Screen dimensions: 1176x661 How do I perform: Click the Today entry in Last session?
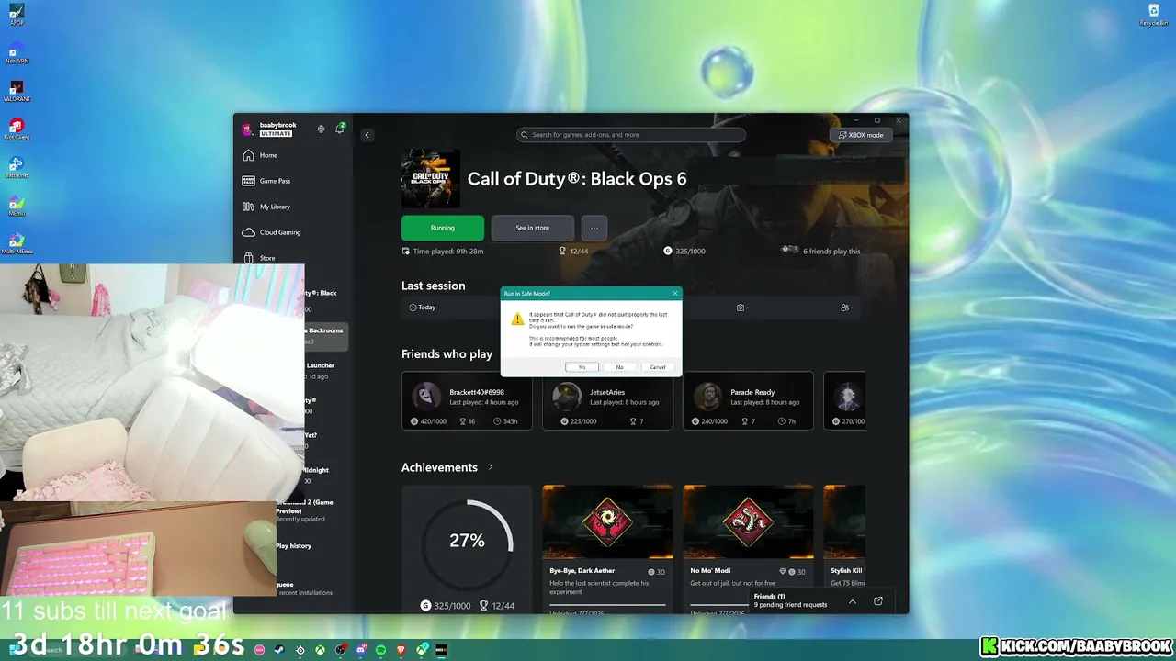pos(423,308)
